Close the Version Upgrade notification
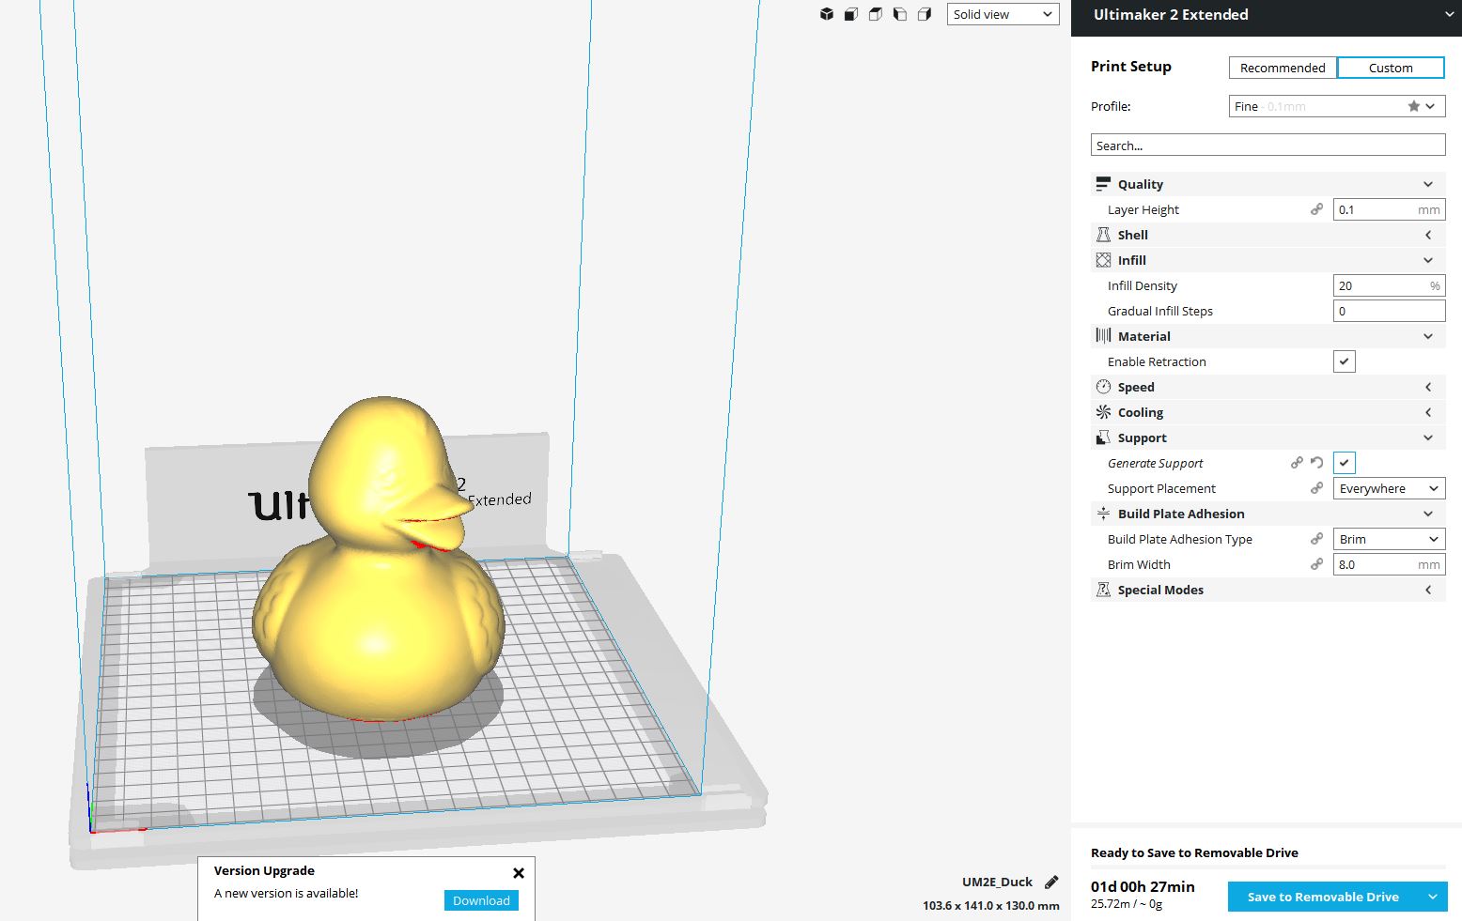 tap(519, 873)
